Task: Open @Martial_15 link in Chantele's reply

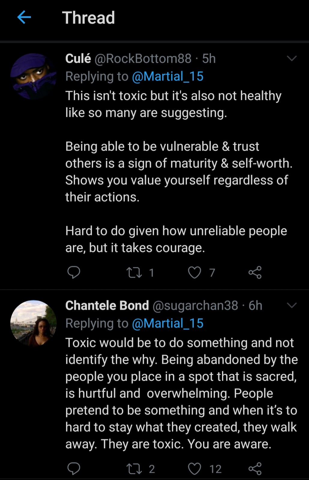Action: point(168,323)
